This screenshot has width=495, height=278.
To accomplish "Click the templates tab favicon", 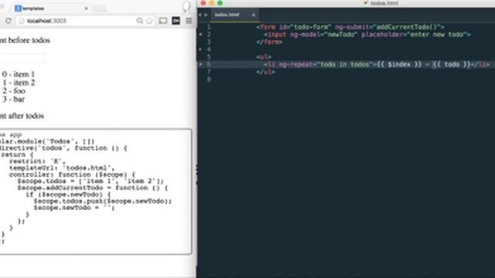I will tap(18, 8).
